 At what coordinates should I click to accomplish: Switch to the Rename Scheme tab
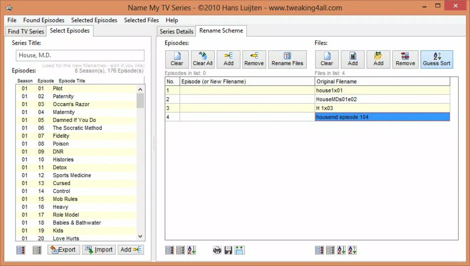click(221, 31)
